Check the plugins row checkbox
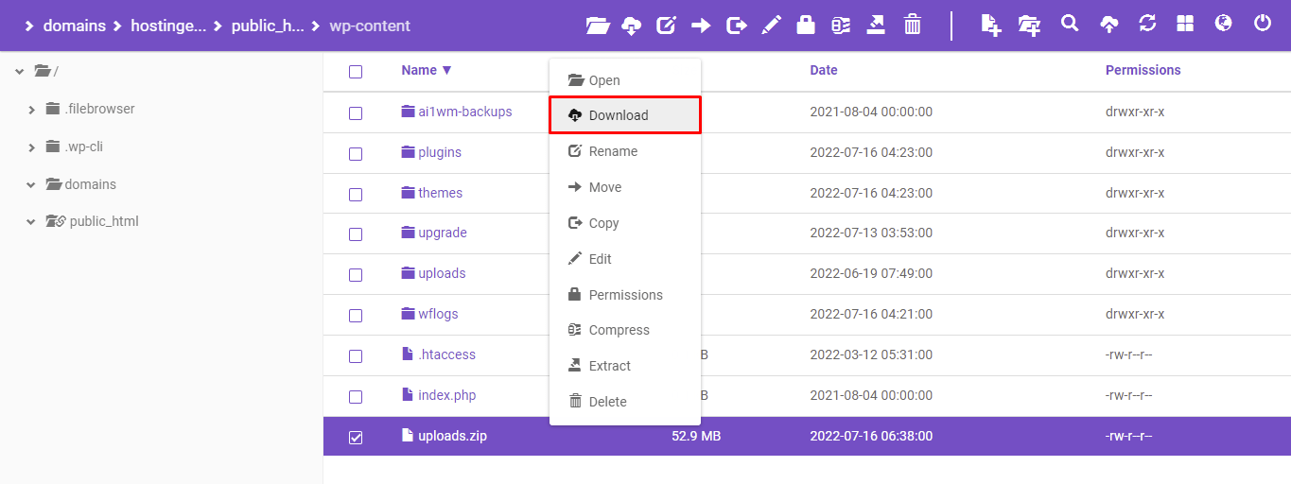Viewport: 1291px width, 484px height. pyautogui.click(x=356, y=153)
